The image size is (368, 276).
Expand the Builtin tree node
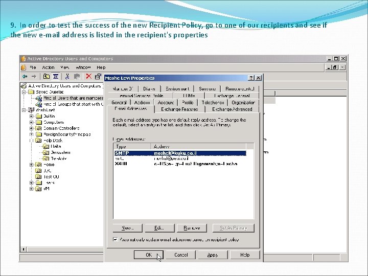click(x=31, y=116)
